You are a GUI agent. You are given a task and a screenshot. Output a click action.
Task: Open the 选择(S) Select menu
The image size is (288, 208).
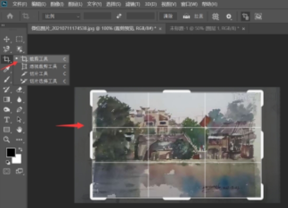pyautogui.click(x=114, y=4)
